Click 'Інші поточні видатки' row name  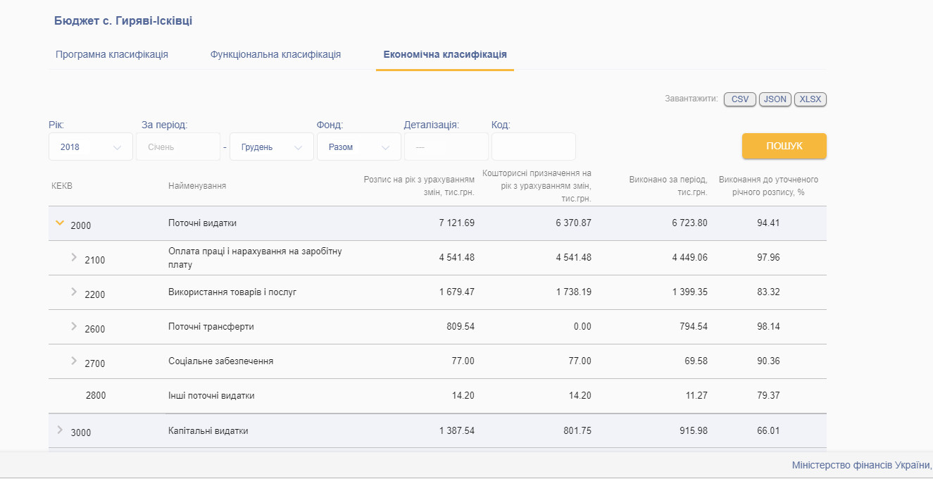(x=211, y=396)
